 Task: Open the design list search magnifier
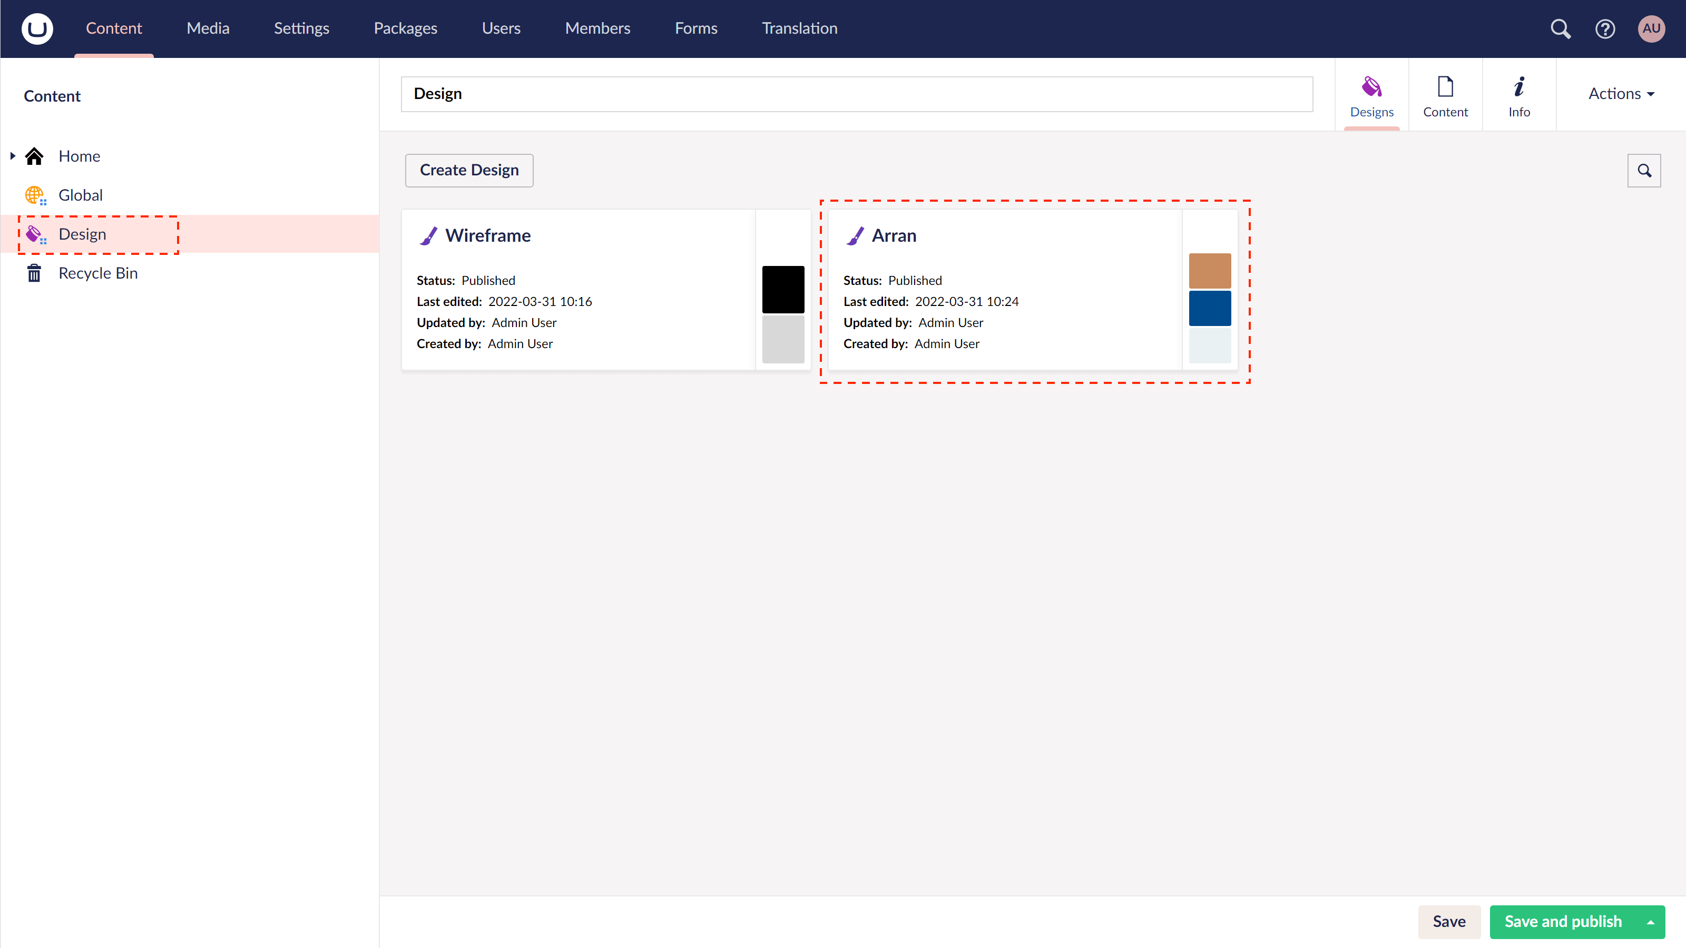click(1644, 171)
